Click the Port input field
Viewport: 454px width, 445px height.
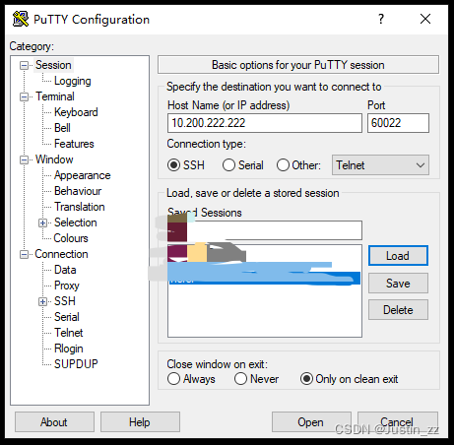pyautogui.click(x=398, y=123)
